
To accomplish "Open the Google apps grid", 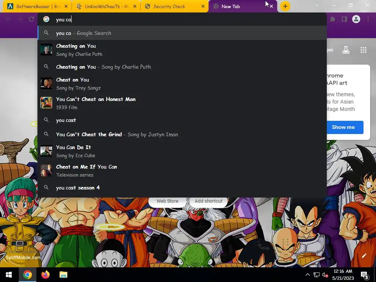I will [364, 50].
